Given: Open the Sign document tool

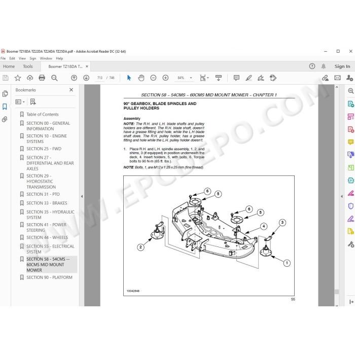Looking at the screenshot, I should [261, 78].
